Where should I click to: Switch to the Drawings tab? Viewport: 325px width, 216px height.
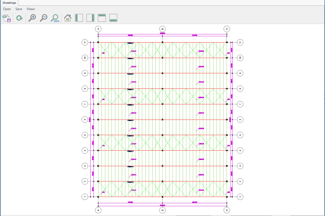click(x=10, y=3)
